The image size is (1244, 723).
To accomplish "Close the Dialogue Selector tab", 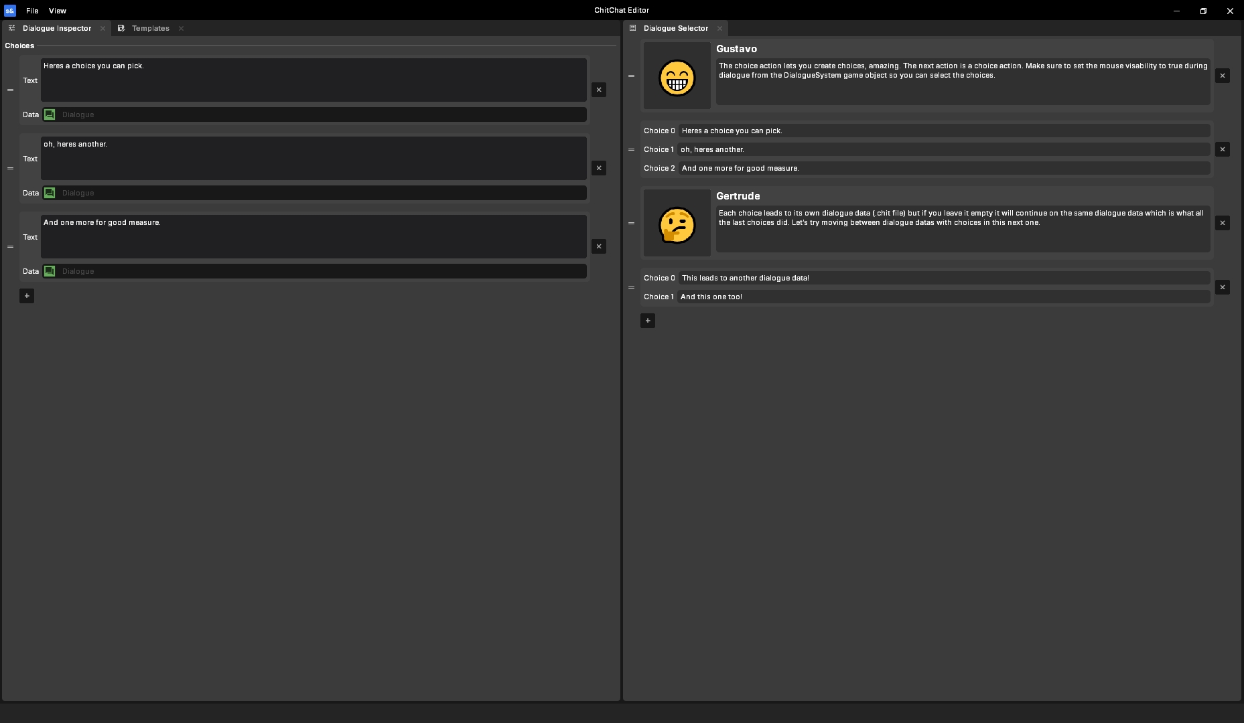I will [719, 28].
